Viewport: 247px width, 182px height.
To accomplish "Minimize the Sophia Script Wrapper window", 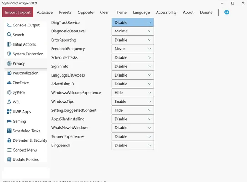I will [222, 3].
